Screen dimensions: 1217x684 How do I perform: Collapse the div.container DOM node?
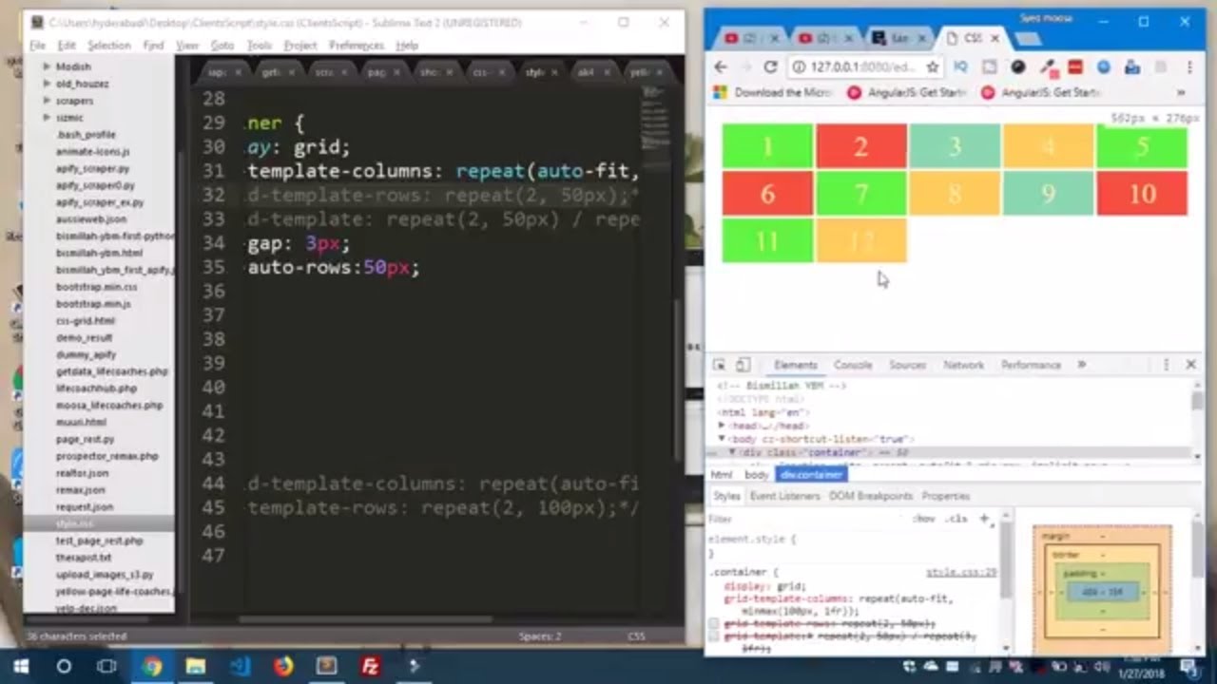click(733, 453)
